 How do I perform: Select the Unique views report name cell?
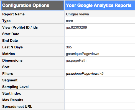tap(89, 14)
